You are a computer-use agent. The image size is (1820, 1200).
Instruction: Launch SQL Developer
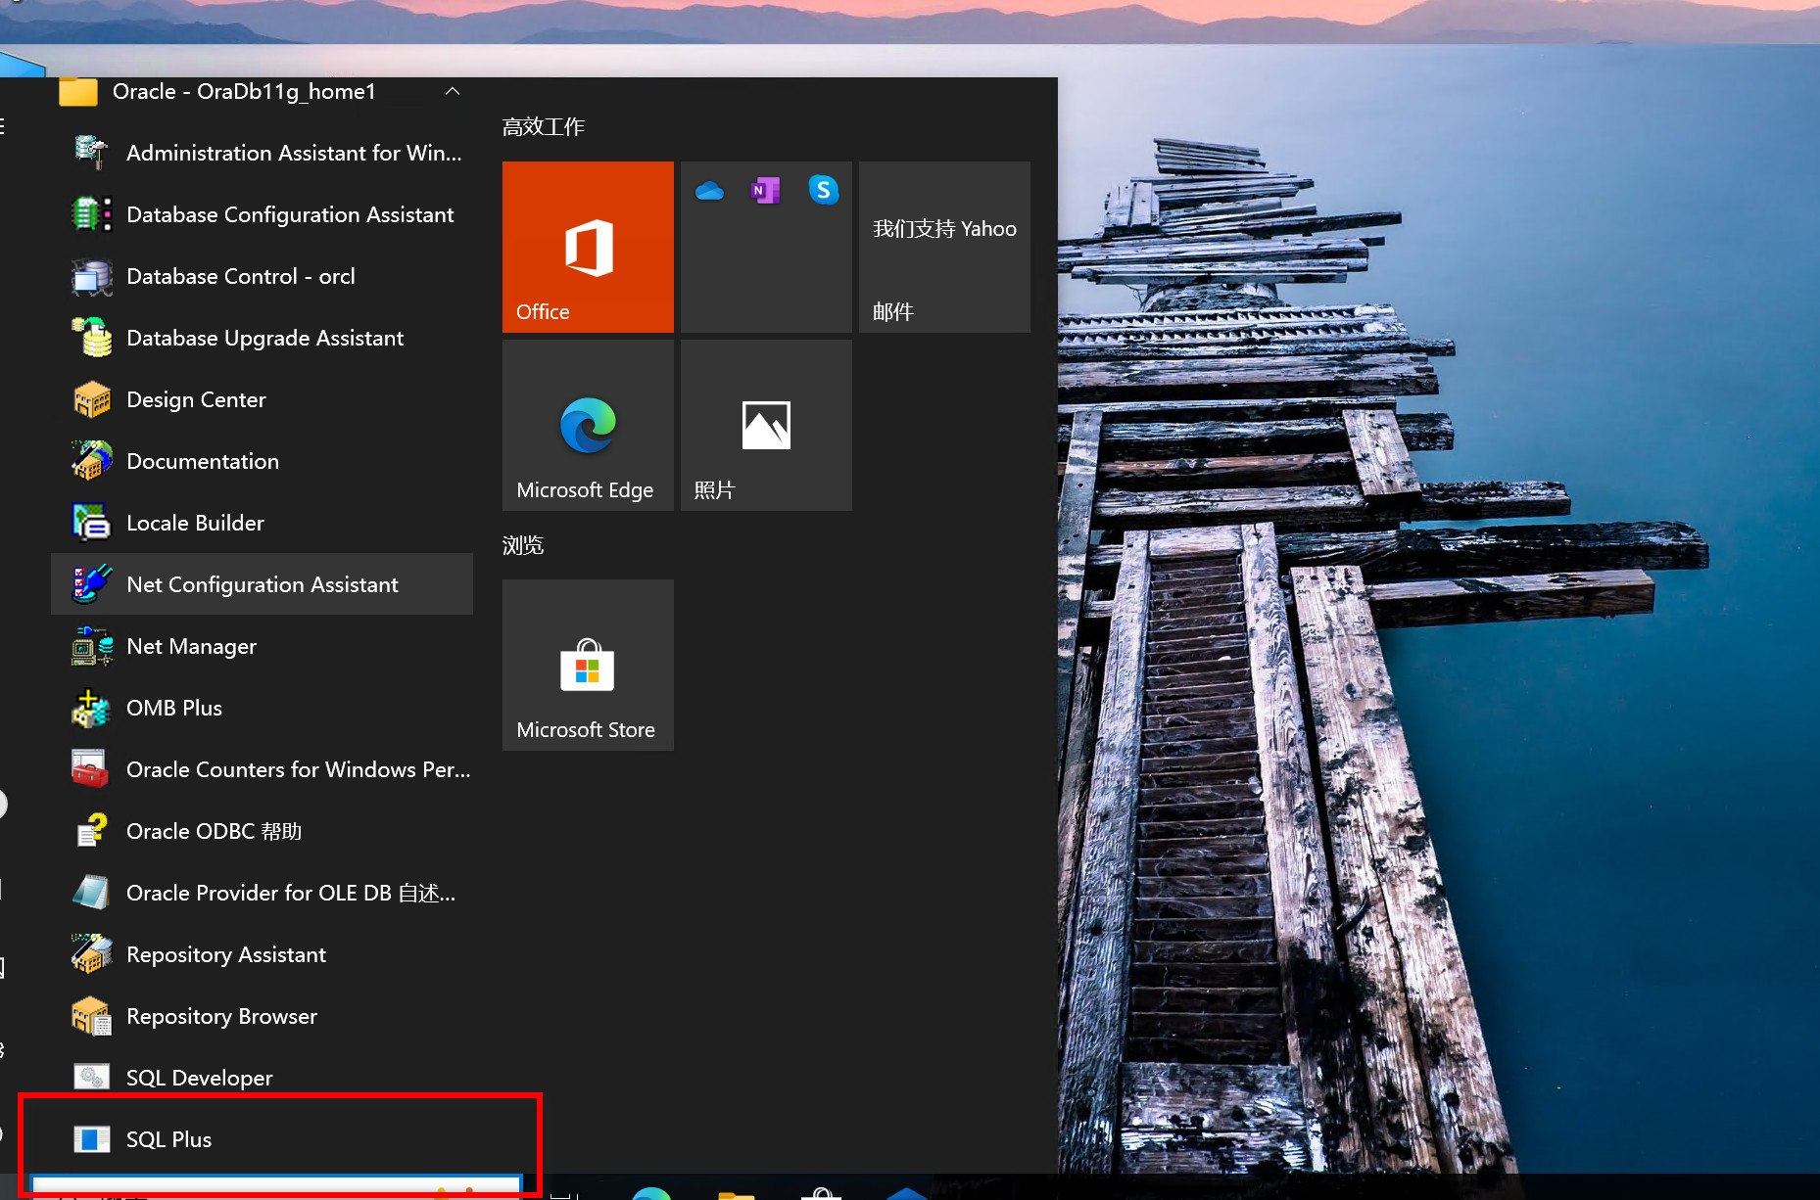pos(199,1079)
